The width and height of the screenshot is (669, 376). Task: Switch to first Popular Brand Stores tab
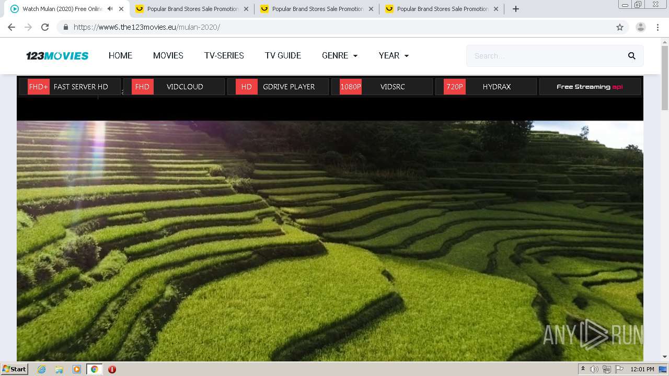click(191, 9)
